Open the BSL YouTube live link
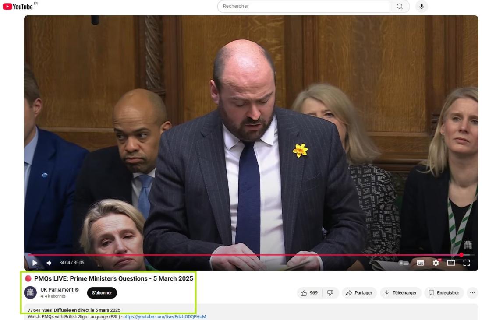The width and height of the screenshot is (482, 320). tap(164, 316)
